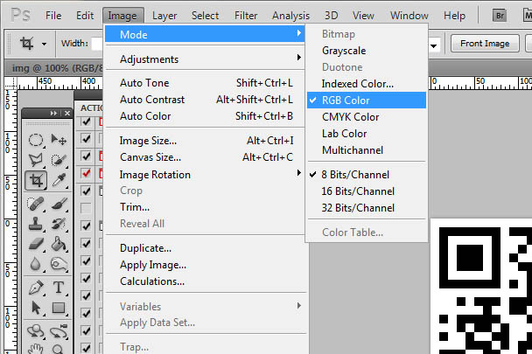Select the Elliptical Marquee tool
Image resolution: width=532 pixels, height=354 pixels.
(x=37, y=141)
